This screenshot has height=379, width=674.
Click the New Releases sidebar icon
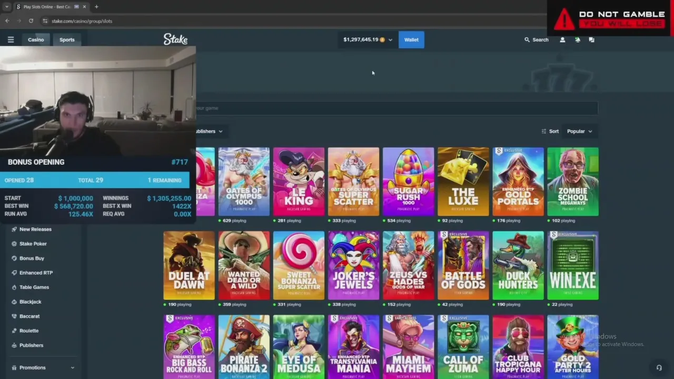[x=14, y=229]
